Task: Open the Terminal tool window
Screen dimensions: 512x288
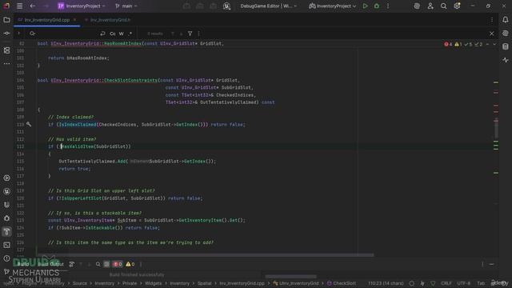Action: click(x=6, y=245)
